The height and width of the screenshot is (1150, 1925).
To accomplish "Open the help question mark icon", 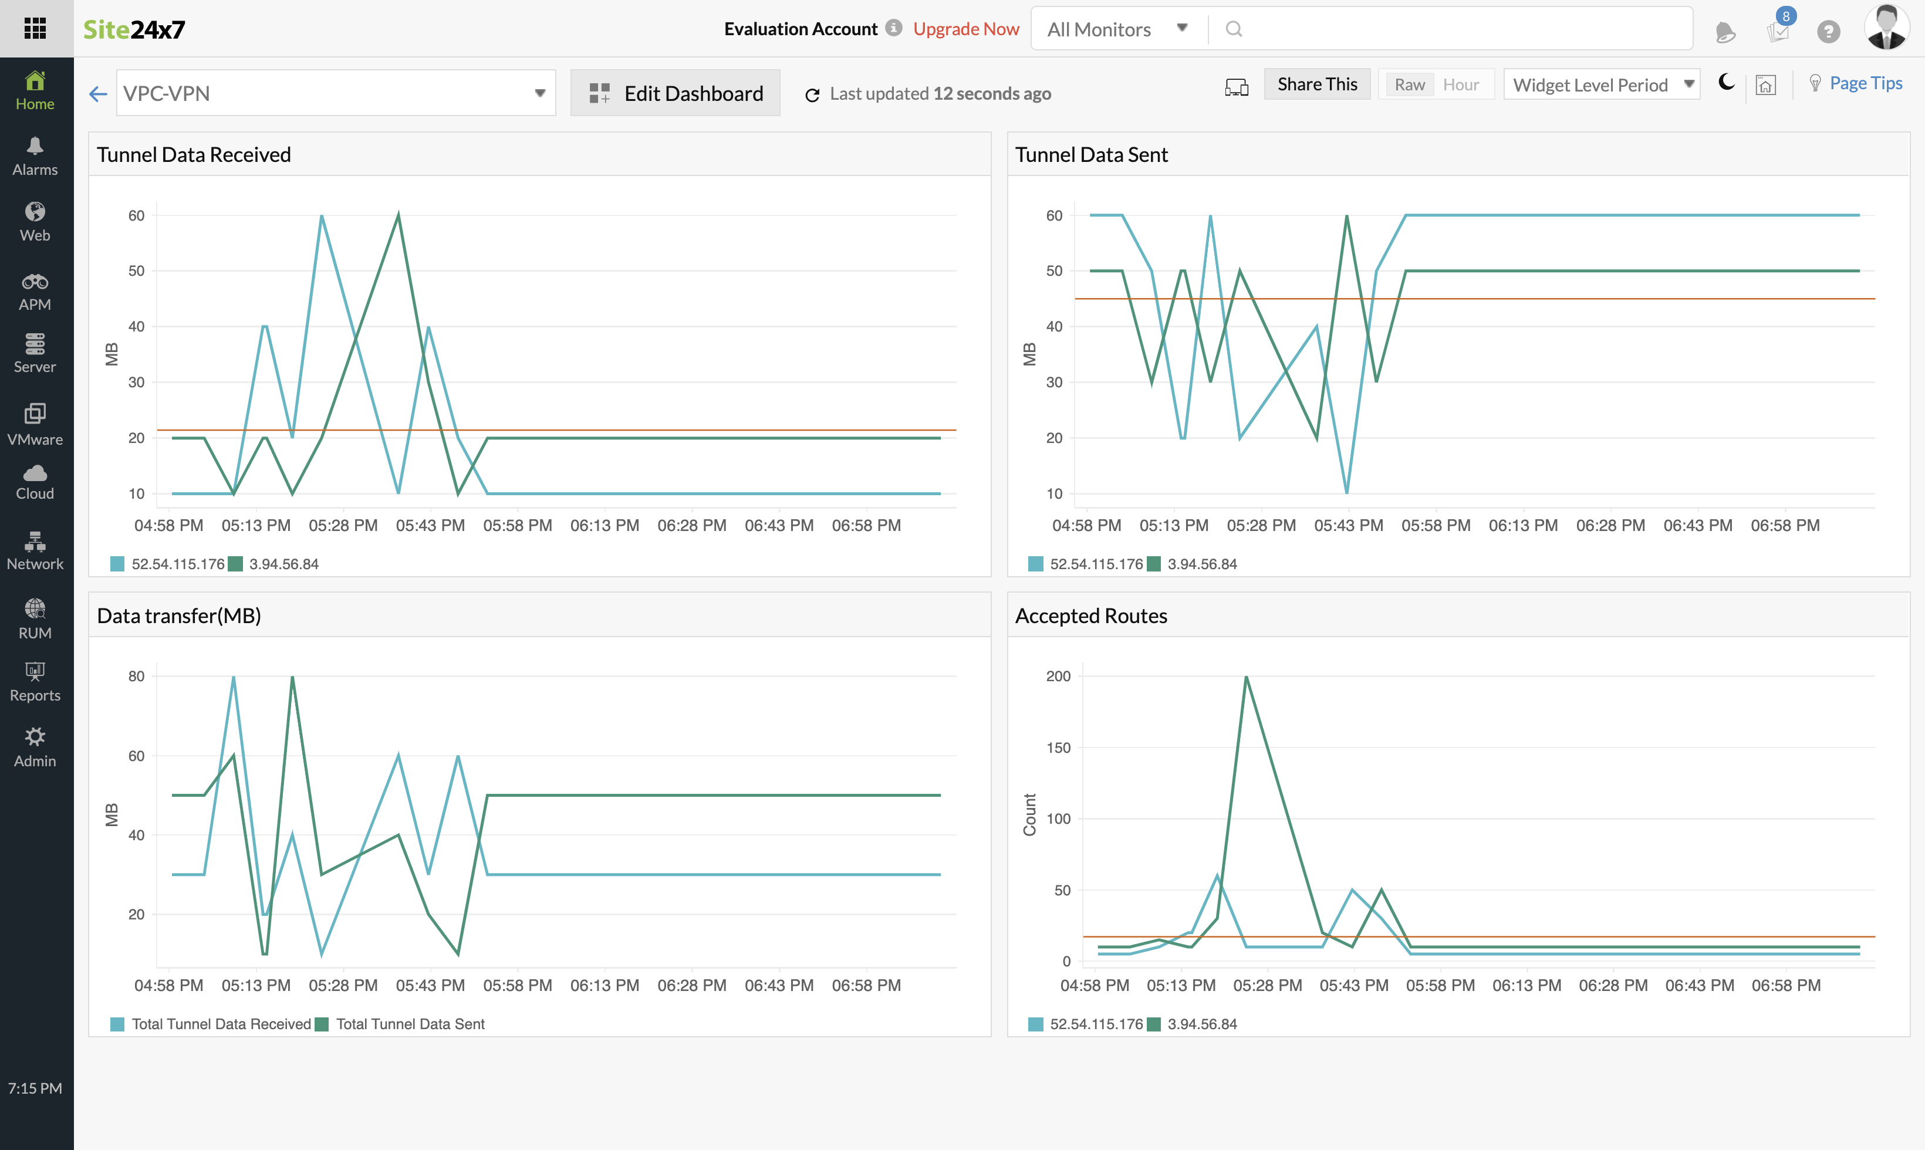I will (1829, 32).
